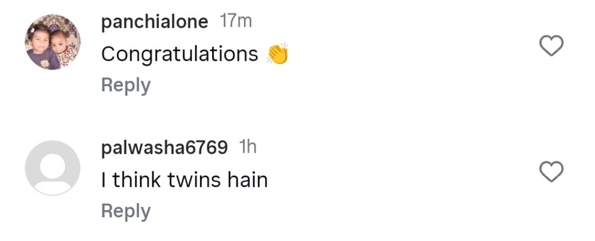Select the "I think twins hain" text

click(x=184, y=180)
